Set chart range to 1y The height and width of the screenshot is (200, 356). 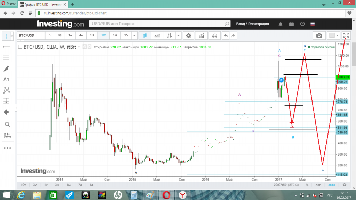tap(46, 185)
